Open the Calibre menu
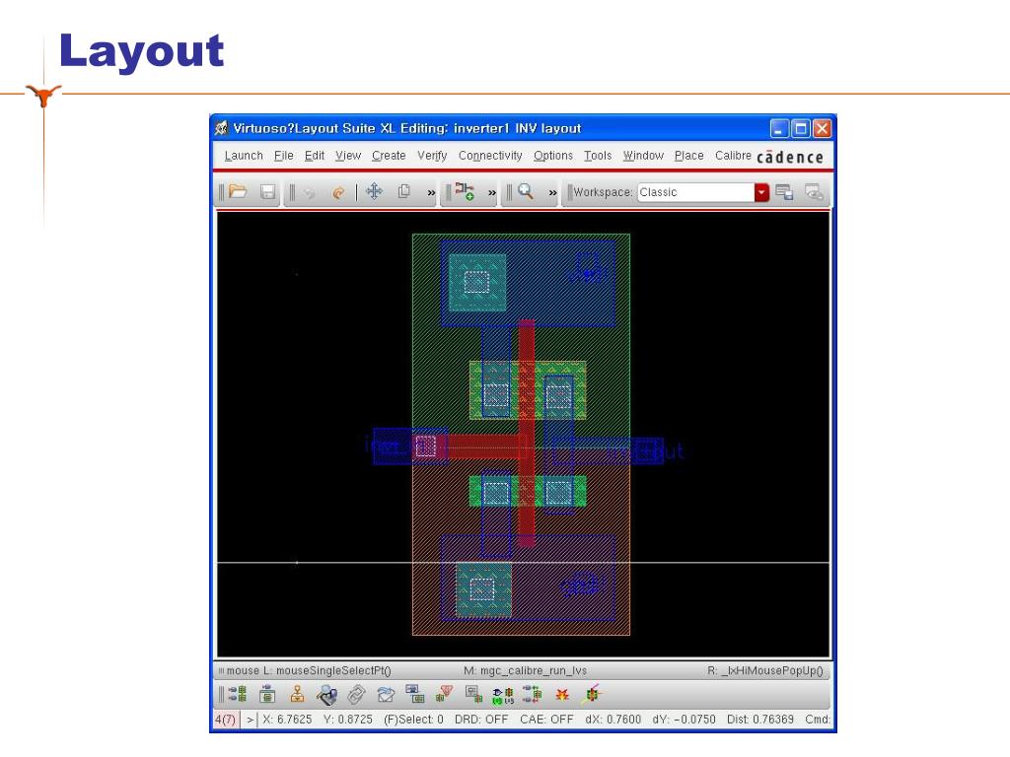Image resolution: width=1010 pixels, height=757 pixels. 733,156
